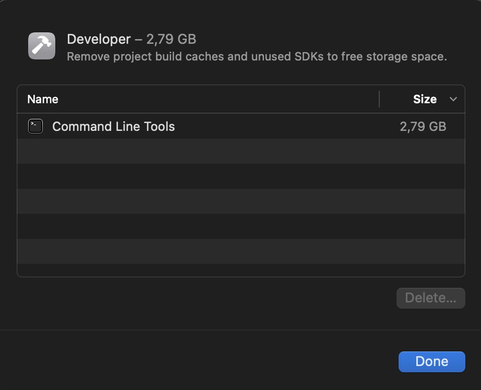Screen dimensions: 481x390
Task: Toggle the Size column sort chevron
Action: coord(453,99)
